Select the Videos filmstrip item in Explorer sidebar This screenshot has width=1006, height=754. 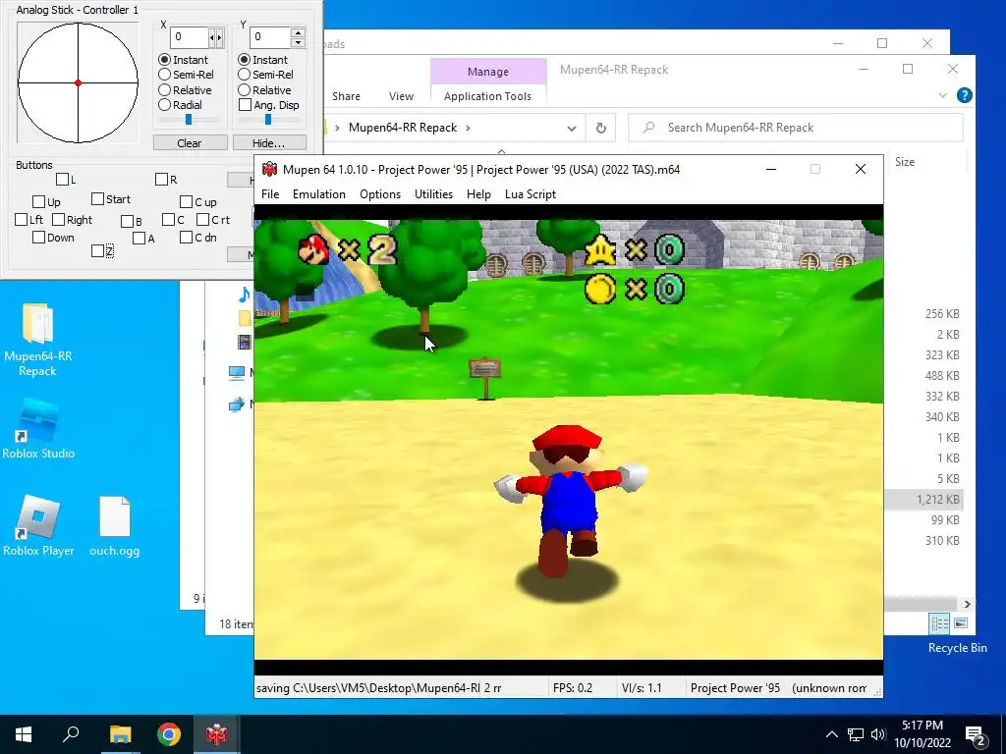[245, 342]
